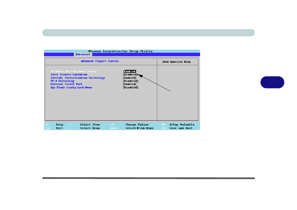Click the Phoenix SecureCore Setup Utility title
The height and width of the screenshot is (210, 297).
tap(120, 51)
